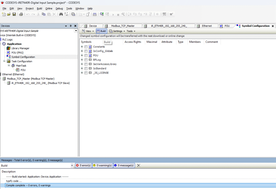This screenshot has height=189, width=276.
Task: Expand the IoConfig_Globals node
Action: 82,51
